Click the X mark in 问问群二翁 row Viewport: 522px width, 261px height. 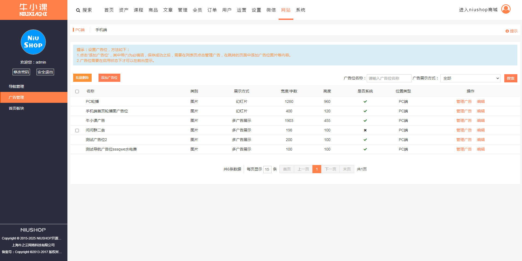[x=365, y=130]
